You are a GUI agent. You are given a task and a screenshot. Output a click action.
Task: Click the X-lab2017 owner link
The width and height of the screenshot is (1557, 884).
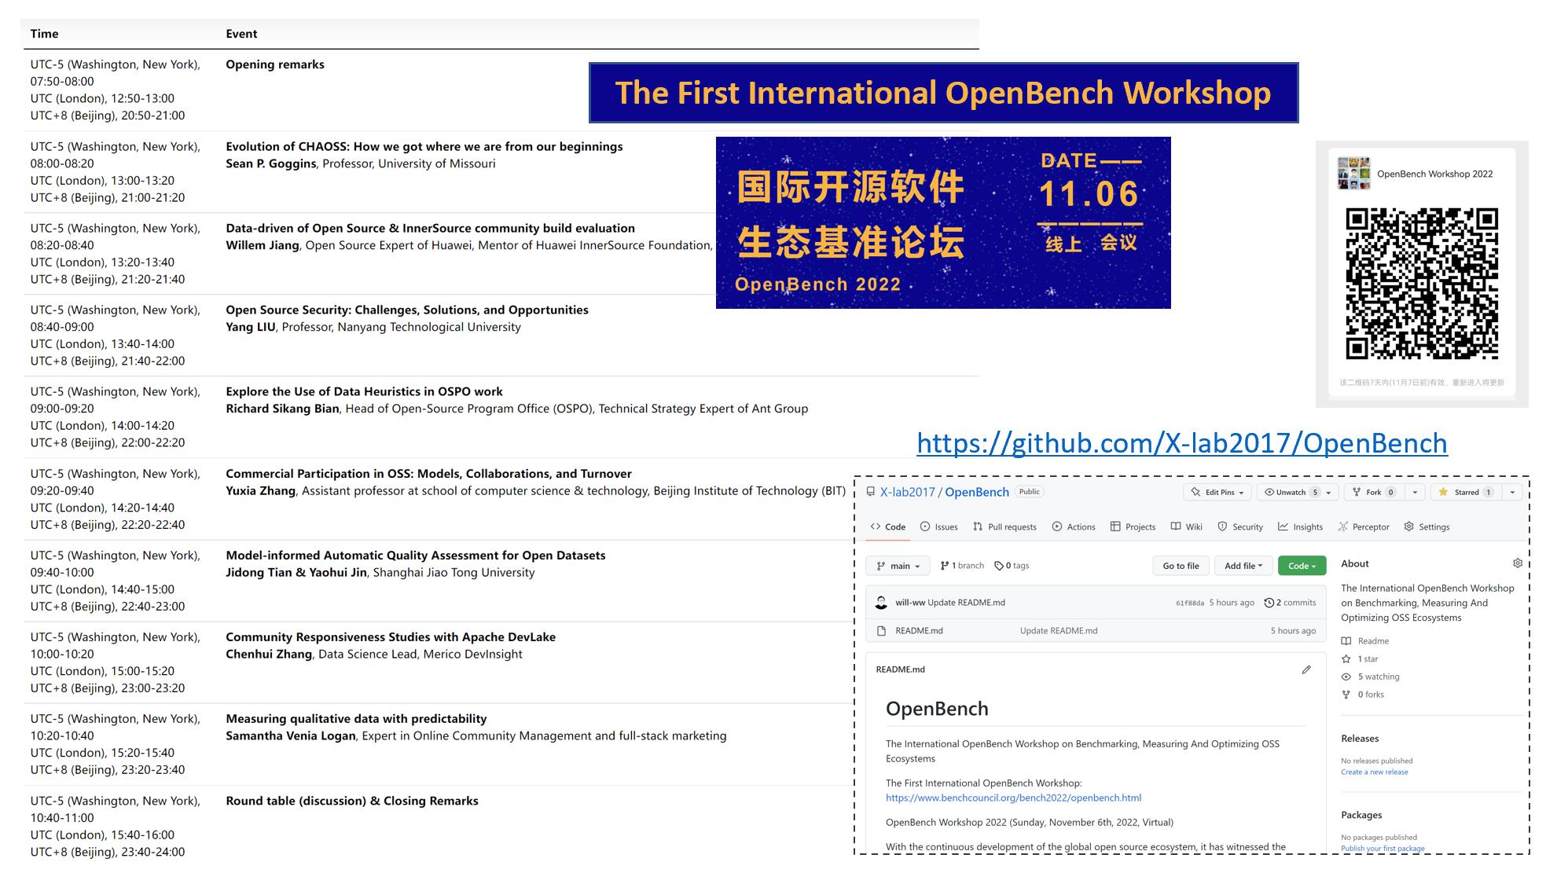pyautogui.click(x=908, y=492)
